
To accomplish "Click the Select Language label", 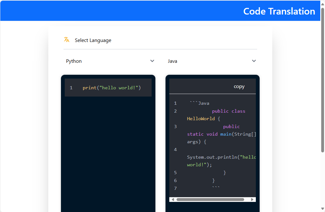I will pos(93,40).
